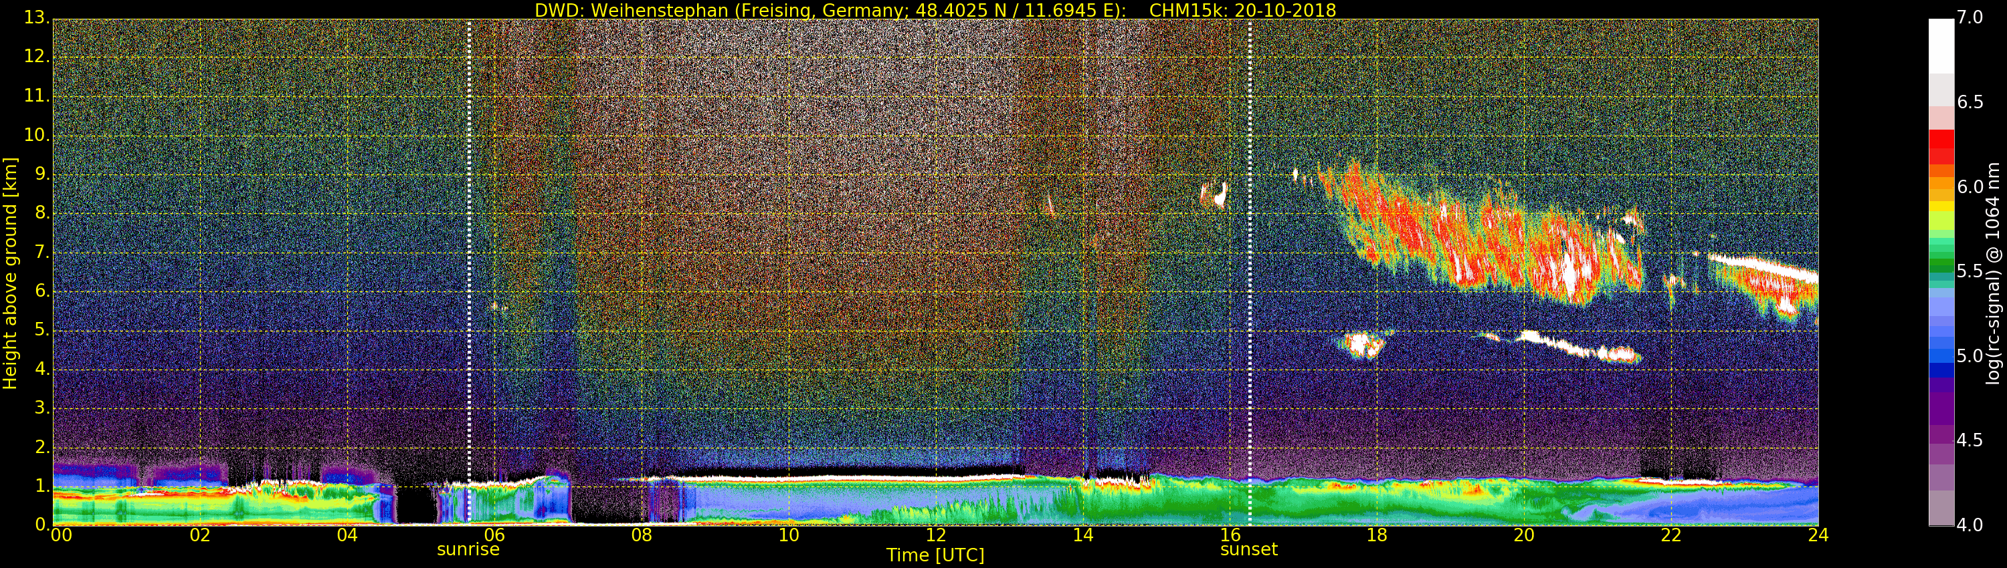
Task: Select the "9." tick on the height axis
Action: (42, 175)
